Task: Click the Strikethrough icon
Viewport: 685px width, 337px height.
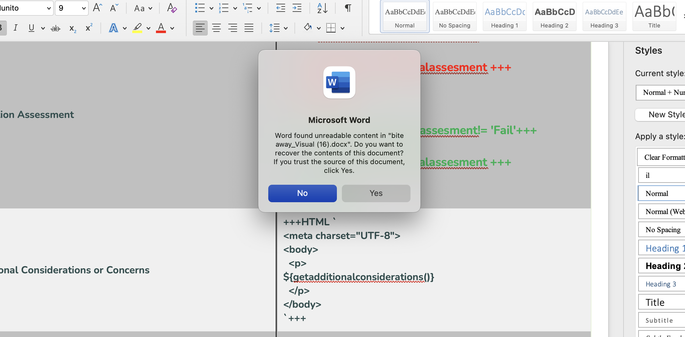Action: [x=56, y=28]
